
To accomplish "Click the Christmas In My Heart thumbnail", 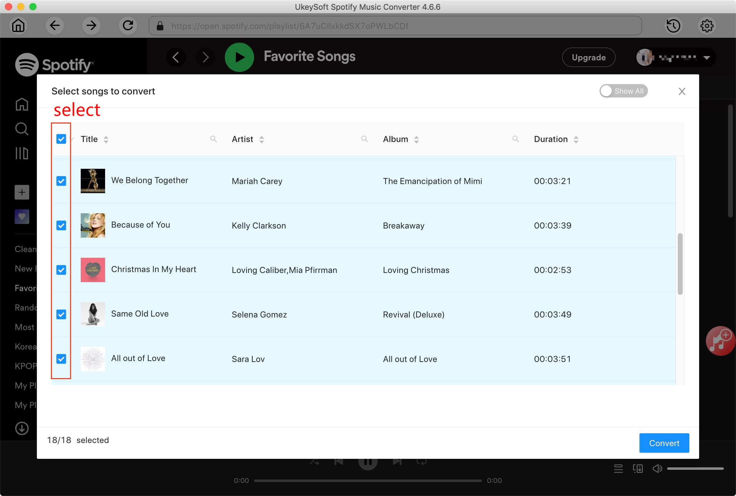I will 92,270.
